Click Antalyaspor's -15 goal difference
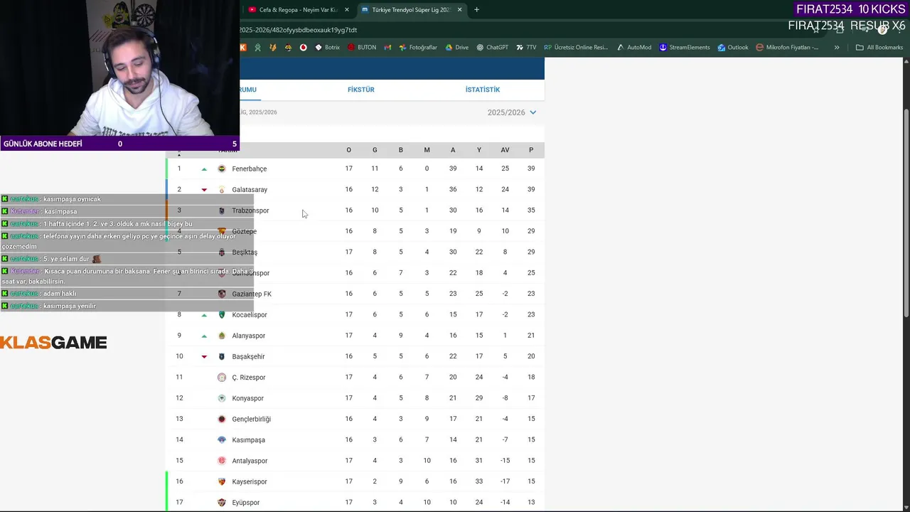 click(x=505, y=461)
